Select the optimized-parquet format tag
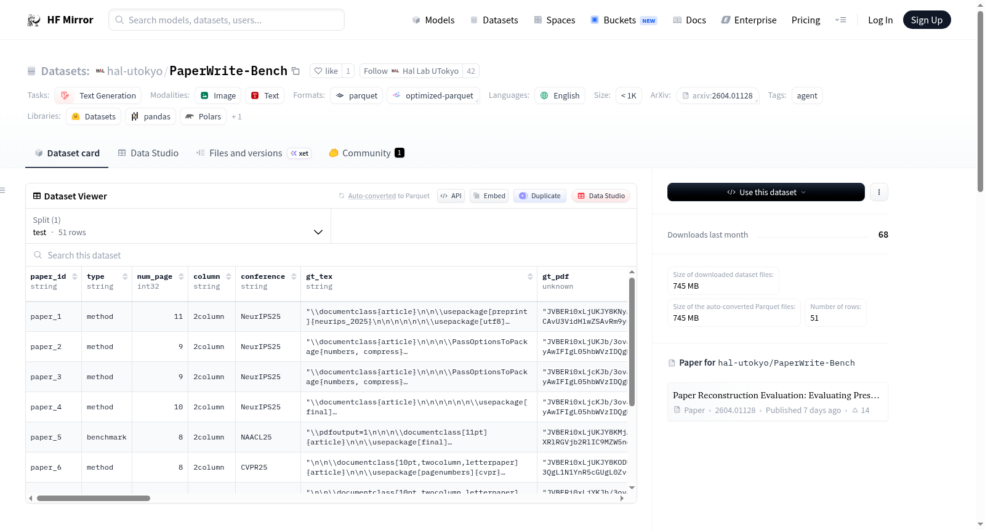The width and height of the screenshot is (985, 530). coord(433,95)
